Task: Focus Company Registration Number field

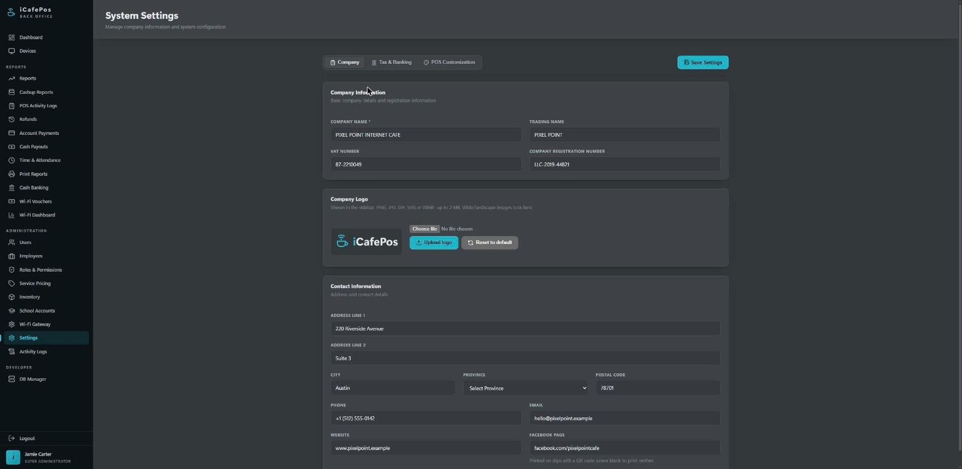Action: pyautogui.click(x=625, y=164)
